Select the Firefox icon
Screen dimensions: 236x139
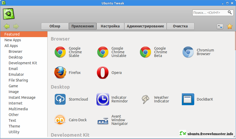[x=60, y=72]
